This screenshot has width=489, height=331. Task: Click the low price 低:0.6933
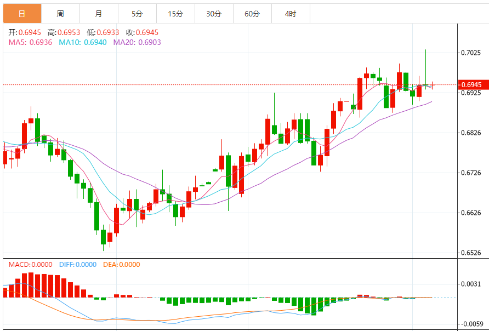(x=103, y=32)
